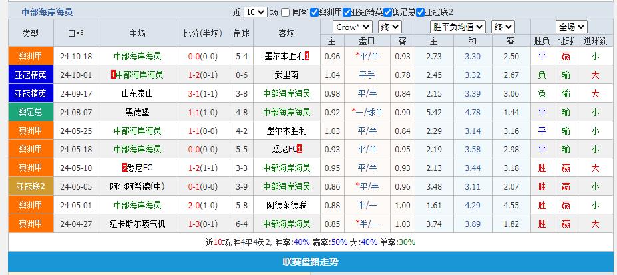Enable the 同客 checkbox
This screenshot has height=275, width=617.
(286, 12)
